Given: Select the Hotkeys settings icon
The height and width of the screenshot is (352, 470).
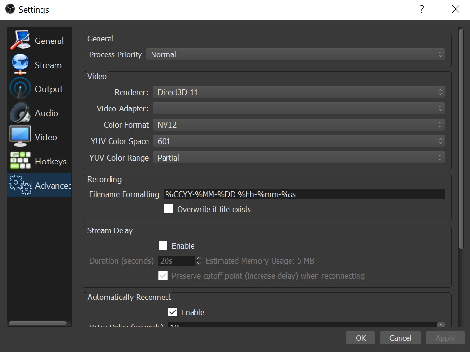Looking at the screenshot, I should tap(20, 161).
